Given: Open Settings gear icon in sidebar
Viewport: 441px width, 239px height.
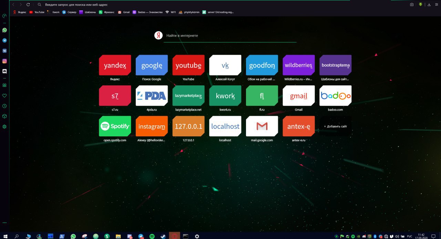Looking at the screenshot, I should (x=4, y=126).
